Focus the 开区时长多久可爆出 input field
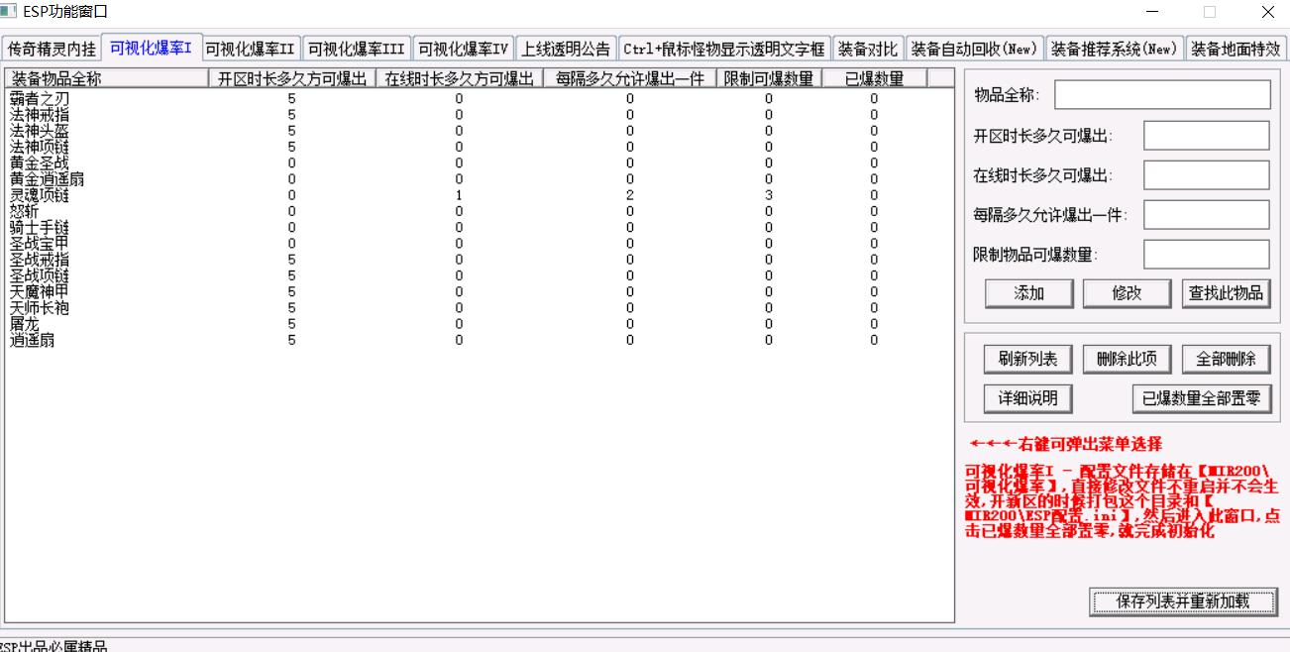 click(x=1207, y=136)
